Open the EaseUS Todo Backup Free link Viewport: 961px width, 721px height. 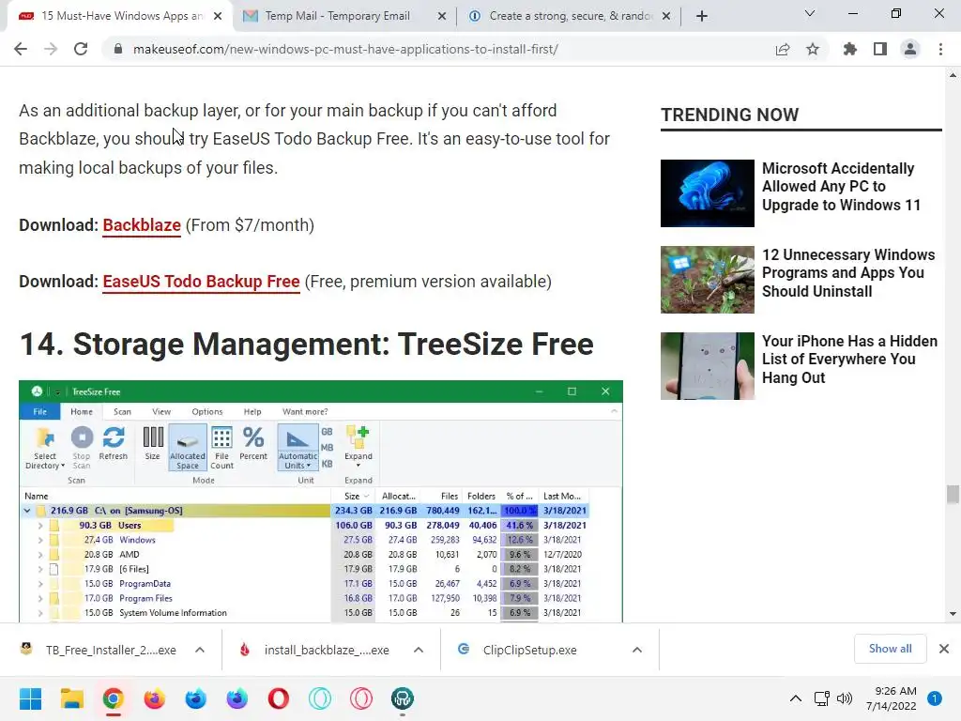pos(201,282)
